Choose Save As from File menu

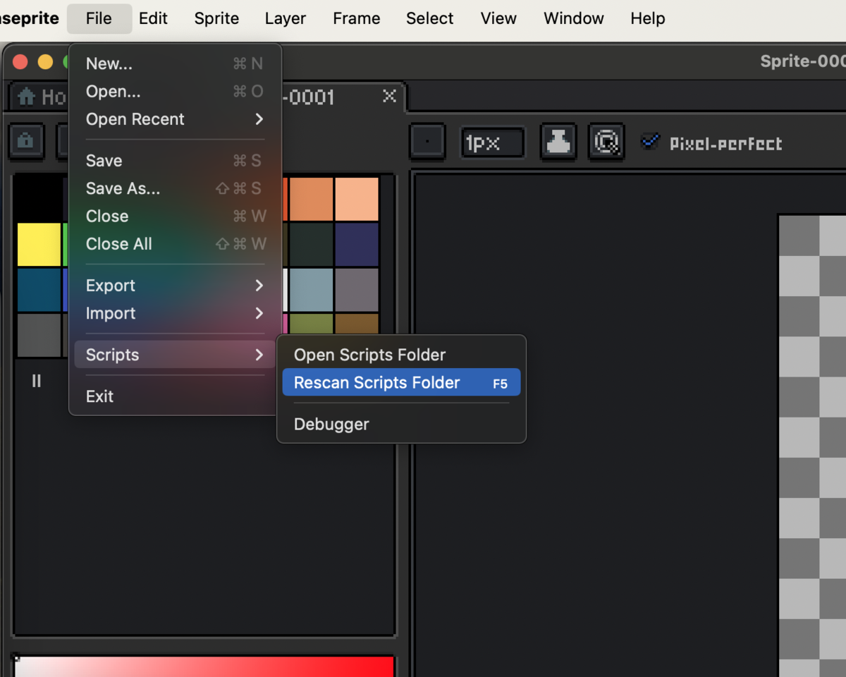point(175,188)
